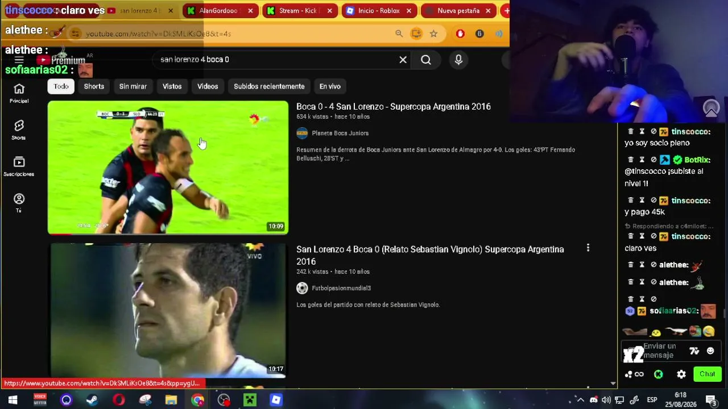Open more options for the Vignolo video
The image size is (728, 409).
(588, 248)
